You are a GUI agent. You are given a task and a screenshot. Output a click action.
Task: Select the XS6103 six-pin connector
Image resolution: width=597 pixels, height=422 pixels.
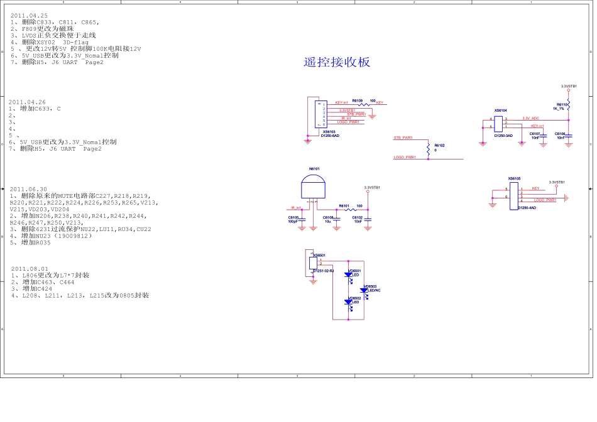click(319, 114)
